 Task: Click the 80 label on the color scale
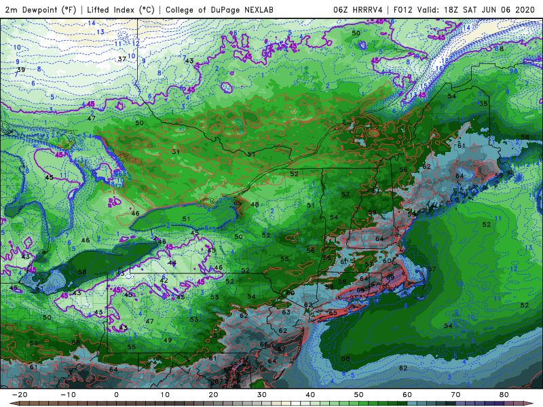[504, 395]
